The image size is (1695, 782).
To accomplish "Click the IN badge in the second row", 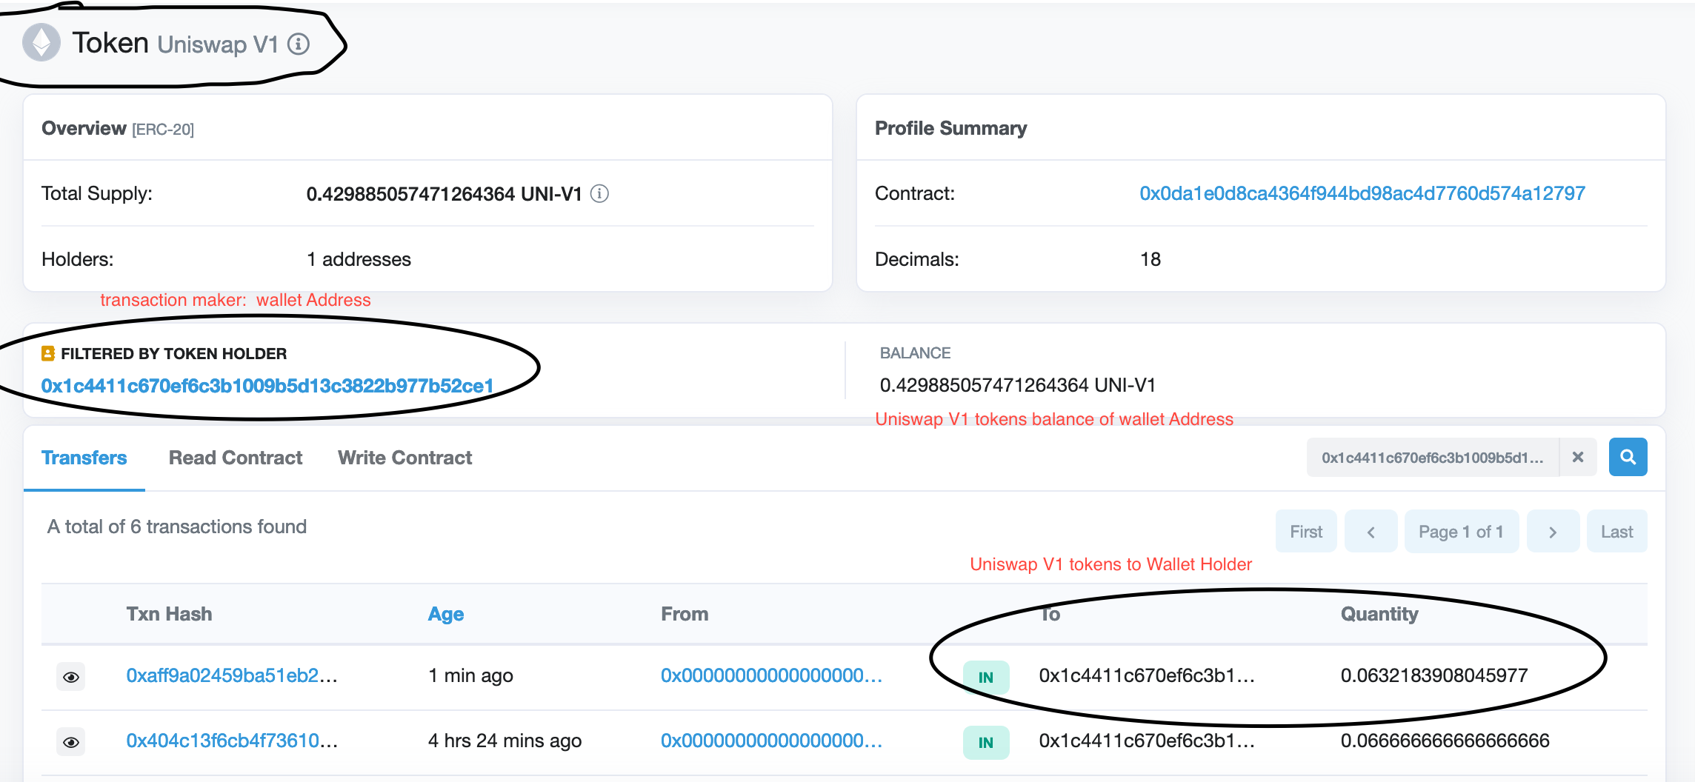I will point(986,742).
